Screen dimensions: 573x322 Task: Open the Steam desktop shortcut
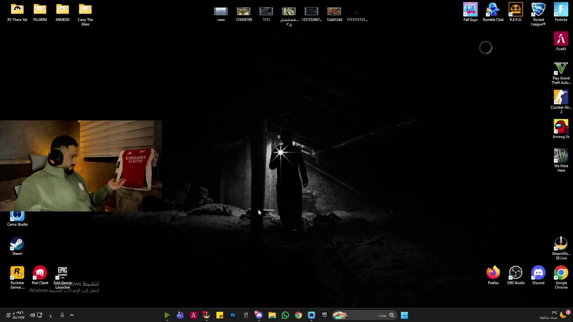17,246
